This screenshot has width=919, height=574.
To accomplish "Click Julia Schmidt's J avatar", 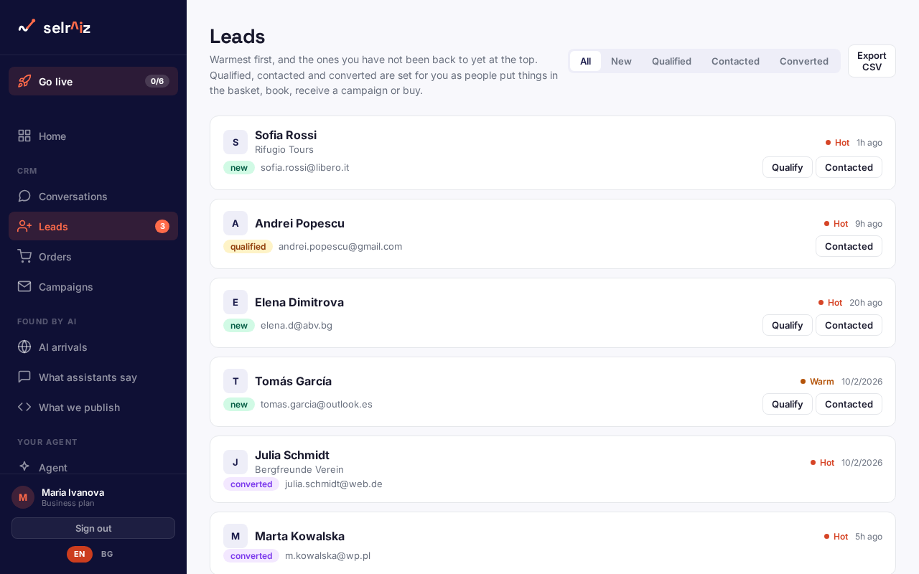I will coord(235,462).
